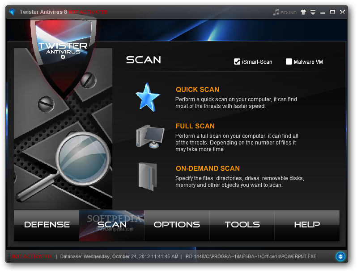Go to the TOOLS tab

pyautogui.click(x=242, y=226)
